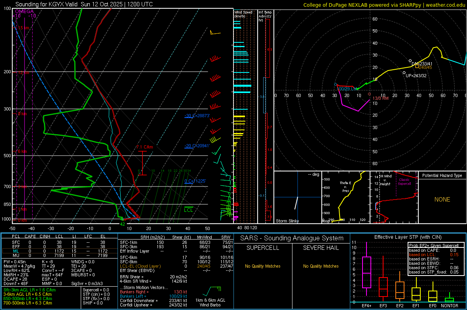The width and height of the screenshot is (467, 310).
Task: Click the 'Storm Slinky' panel label
Action: coord(287,221)
